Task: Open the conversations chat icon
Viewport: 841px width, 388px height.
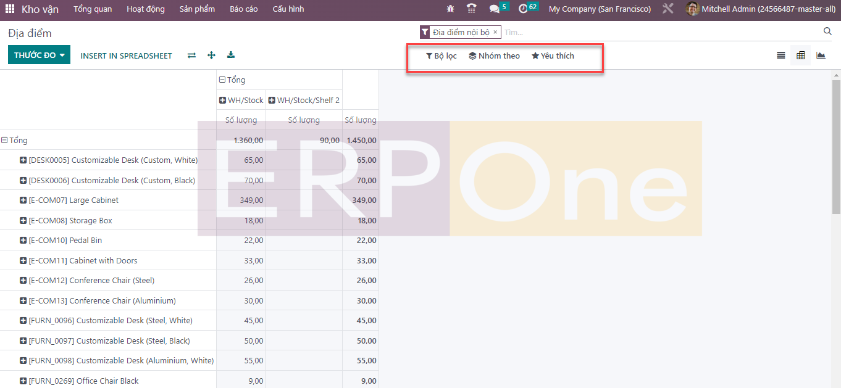Action: [494, 9]
